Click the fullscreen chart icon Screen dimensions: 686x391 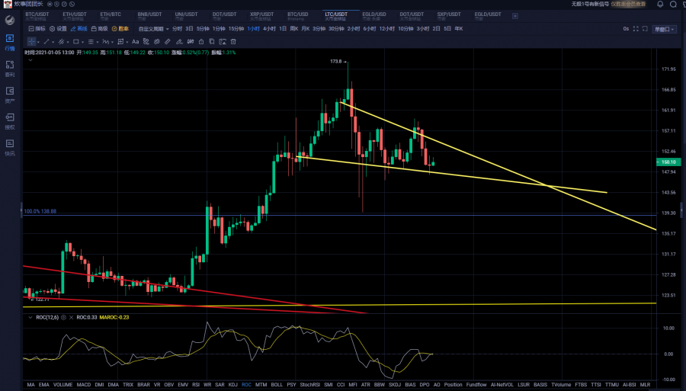point(636,28)
